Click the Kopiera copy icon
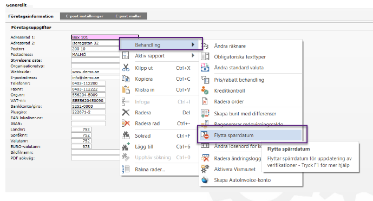Image resolution: width=373 pixels, height=201 pixels. [126, 79]
